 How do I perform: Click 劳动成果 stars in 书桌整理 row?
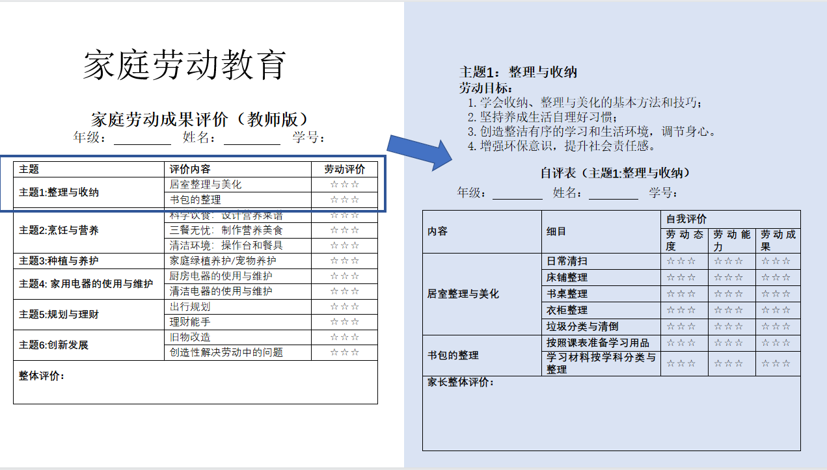pyautogui.click(x=776, y=294)
